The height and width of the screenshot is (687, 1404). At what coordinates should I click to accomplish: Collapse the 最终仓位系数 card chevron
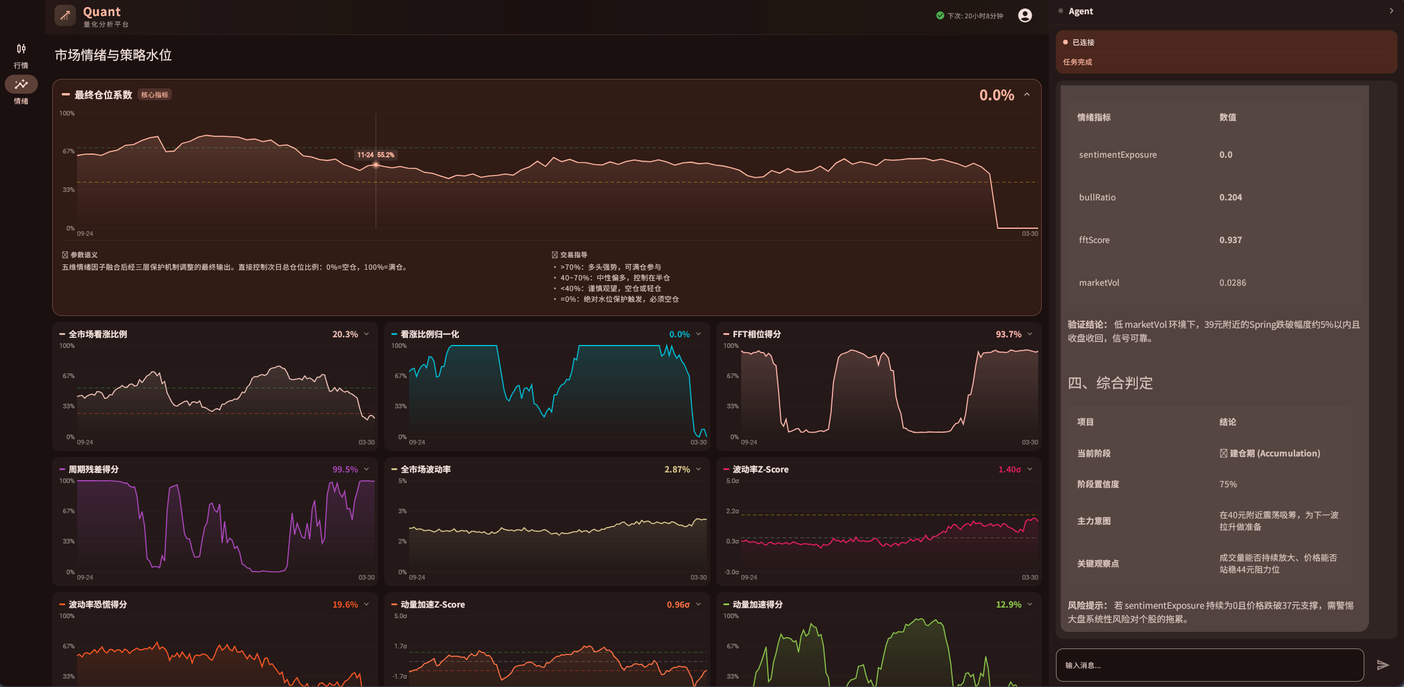(x=1027, y=95)
